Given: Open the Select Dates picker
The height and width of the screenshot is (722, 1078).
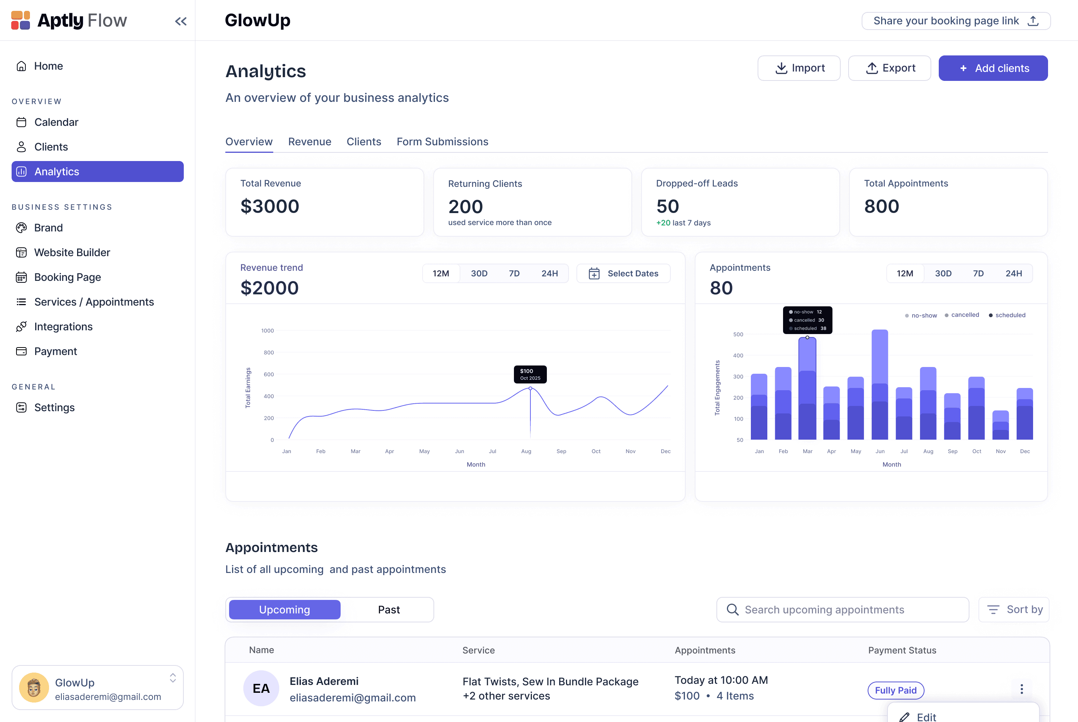Looking at the screenshot, I should [x=623, y=273].
